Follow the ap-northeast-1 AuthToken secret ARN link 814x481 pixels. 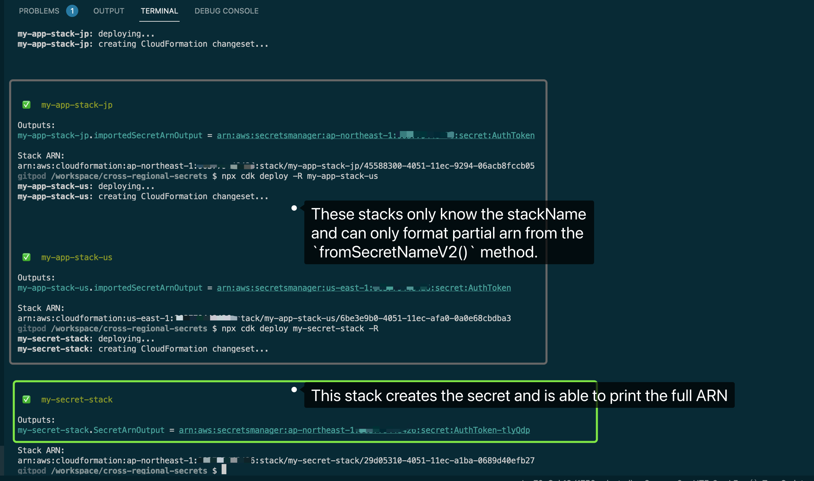click(375, 135)
